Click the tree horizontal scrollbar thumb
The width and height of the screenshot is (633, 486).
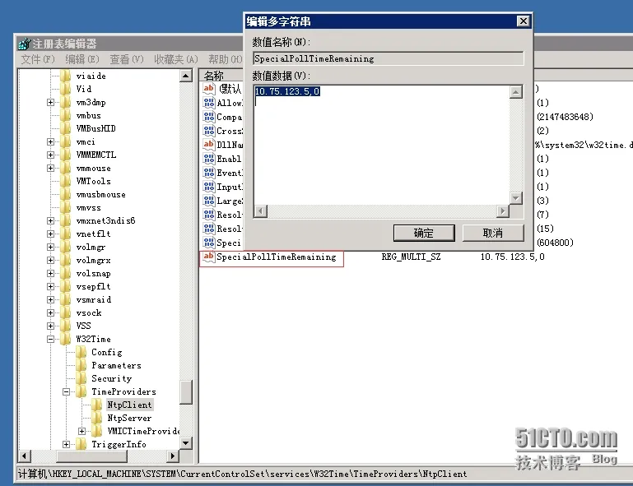92,456
